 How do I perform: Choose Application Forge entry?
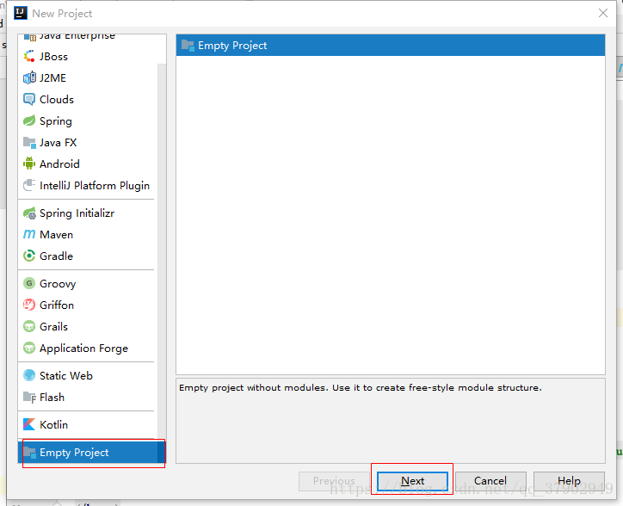coord(88,348)
